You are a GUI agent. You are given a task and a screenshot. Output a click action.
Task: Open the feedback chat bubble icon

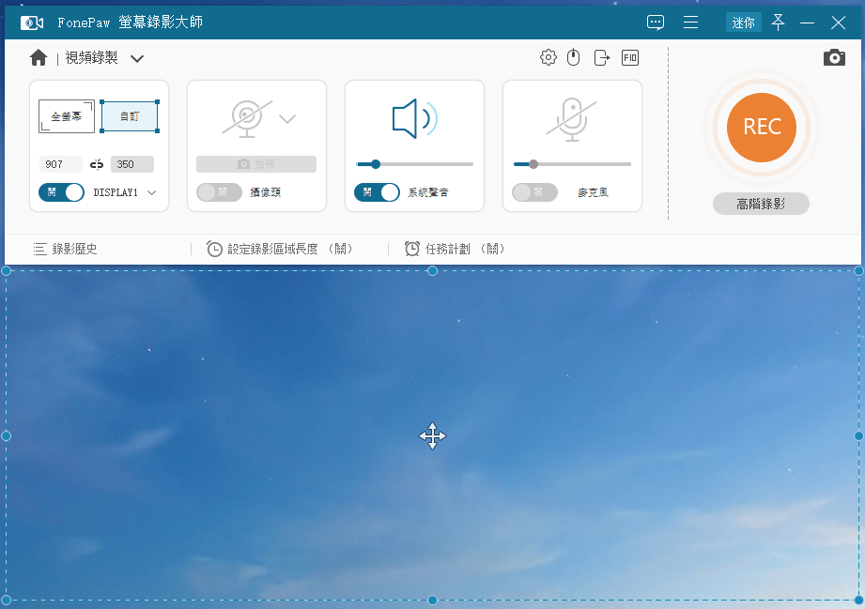pos(655,22)
